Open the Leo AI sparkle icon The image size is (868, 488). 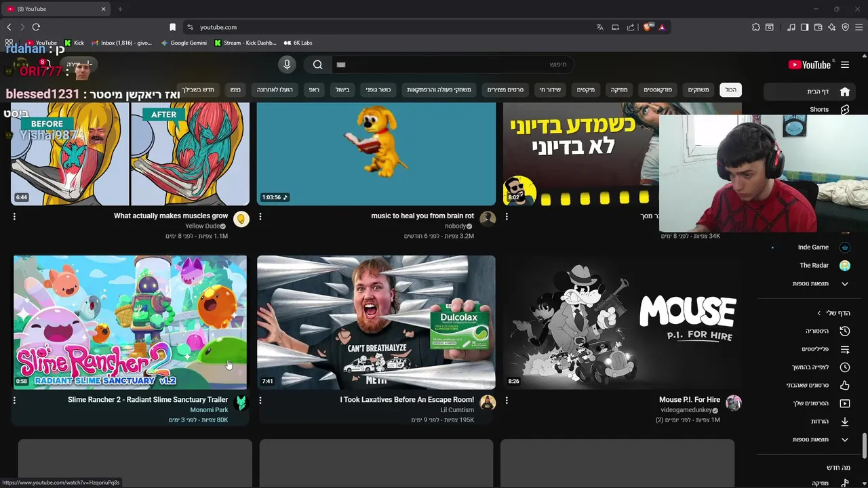[x=831, y=27]
